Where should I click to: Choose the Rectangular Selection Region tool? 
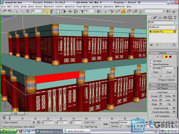pyautogui.click(x=58, y=11)
